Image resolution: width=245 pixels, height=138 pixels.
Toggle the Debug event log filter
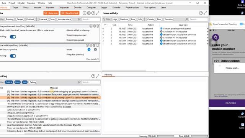[33, 82]
